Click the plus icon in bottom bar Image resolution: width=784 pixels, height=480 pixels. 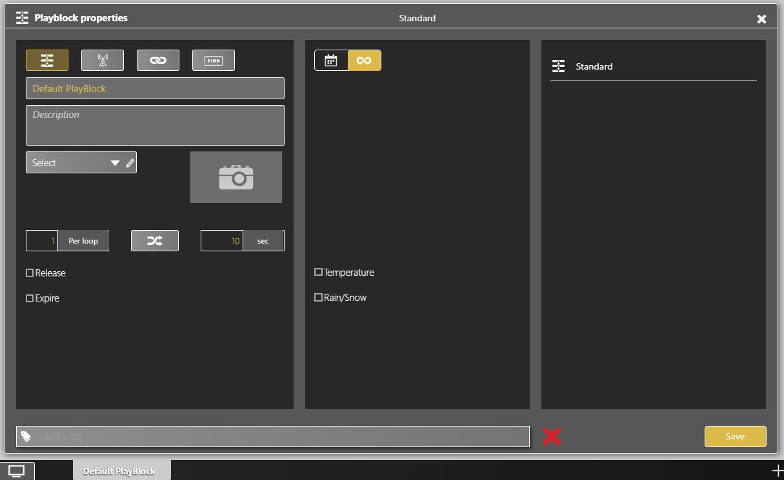(x=778, y=471)
